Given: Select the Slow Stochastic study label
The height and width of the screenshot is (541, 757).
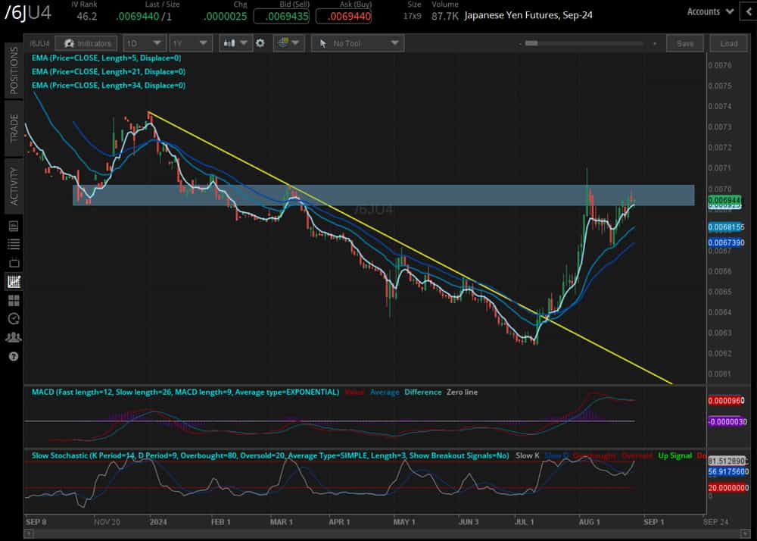Looking at the screenshot, I should (270, 455).
